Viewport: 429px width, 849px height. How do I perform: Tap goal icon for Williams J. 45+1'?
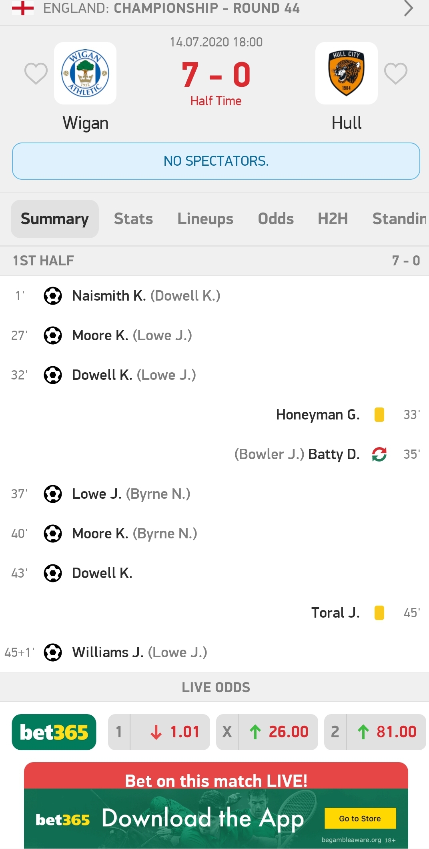click(x=53, y=652)
